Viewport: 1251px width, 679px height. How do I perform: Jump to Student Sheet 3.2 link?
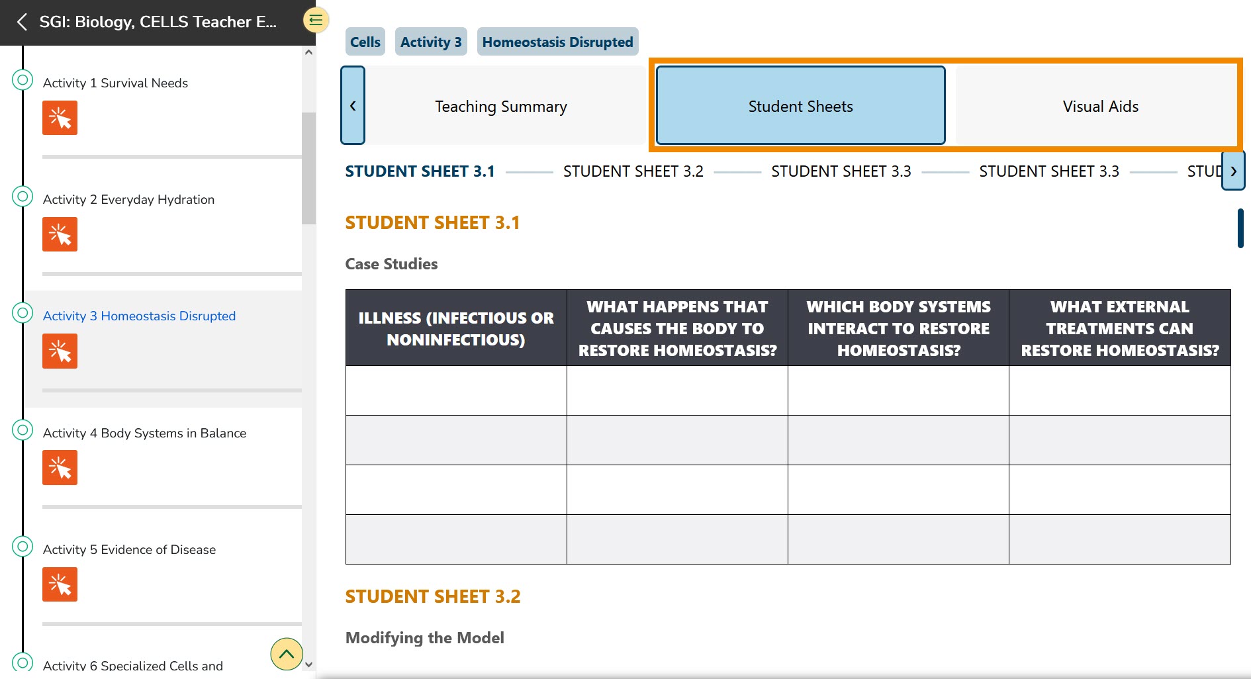[x=633, y=171]
